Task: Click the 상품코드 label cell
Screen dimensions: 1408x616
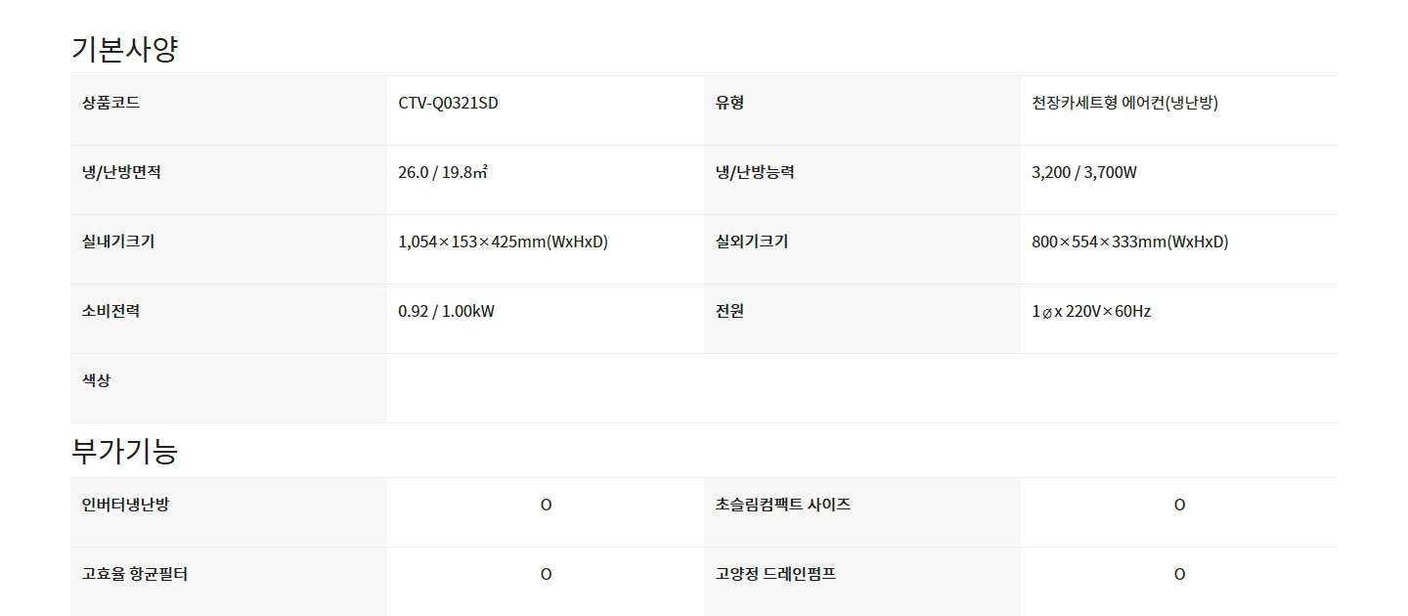Action: coord(229,110)
